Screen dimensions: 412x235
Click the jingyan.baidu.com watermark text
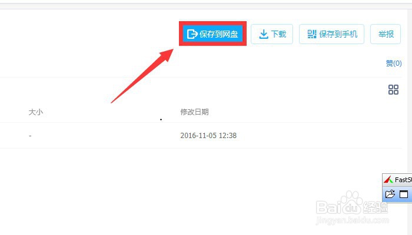[x=352, y=220]
